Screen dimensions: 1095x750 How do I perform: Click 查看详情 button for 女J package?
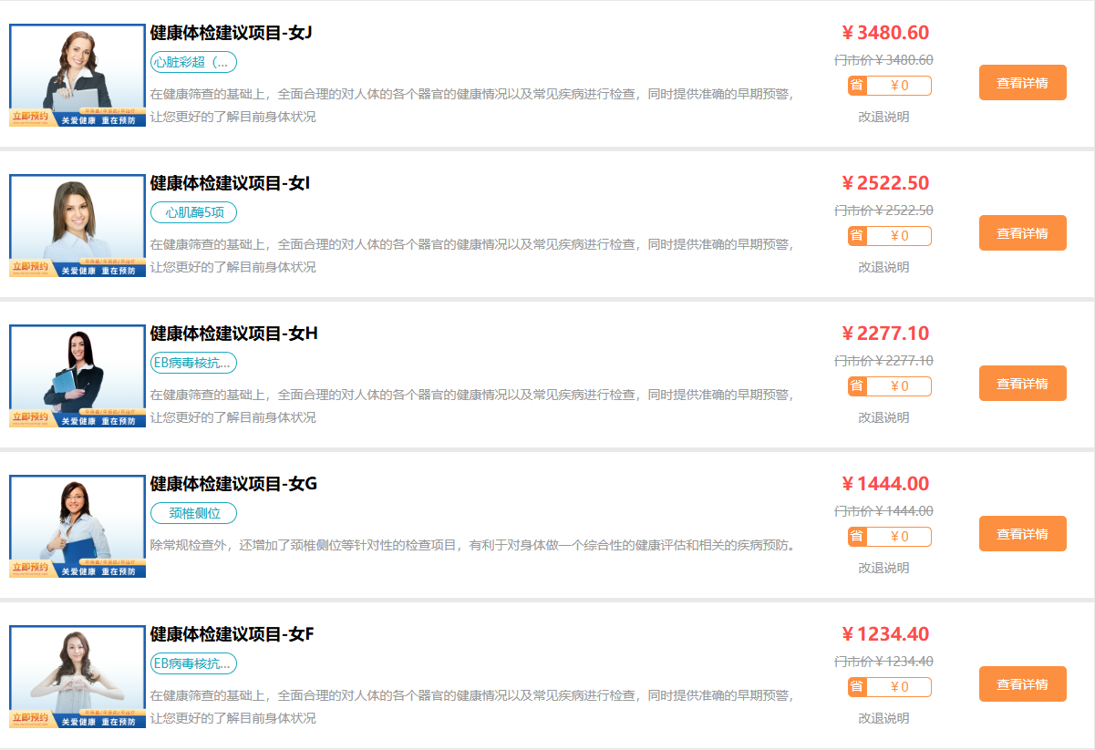tap(1022, 83)
